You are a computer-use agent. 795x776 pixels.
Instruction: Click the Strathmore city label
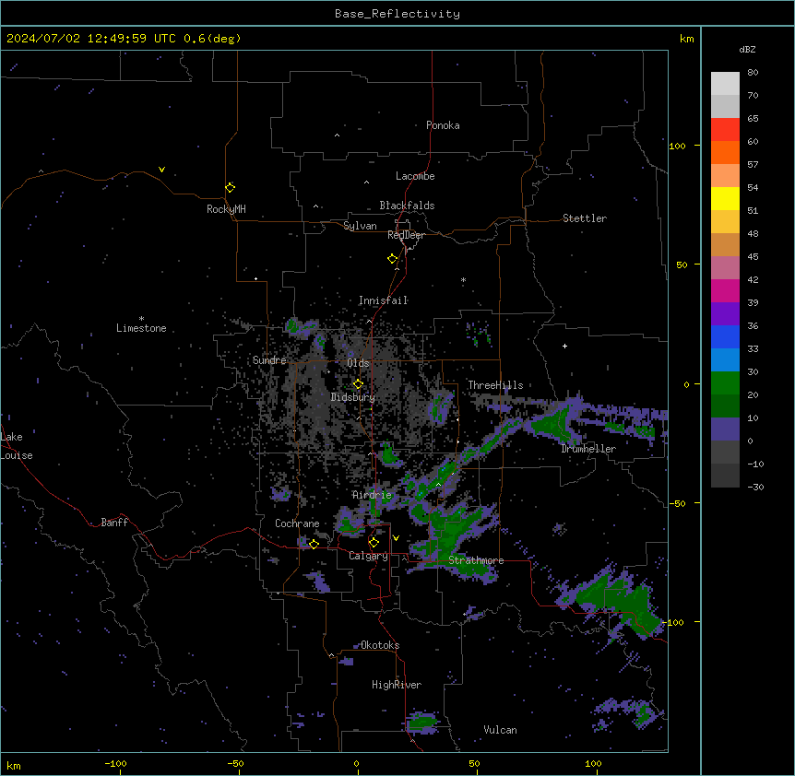476,560
